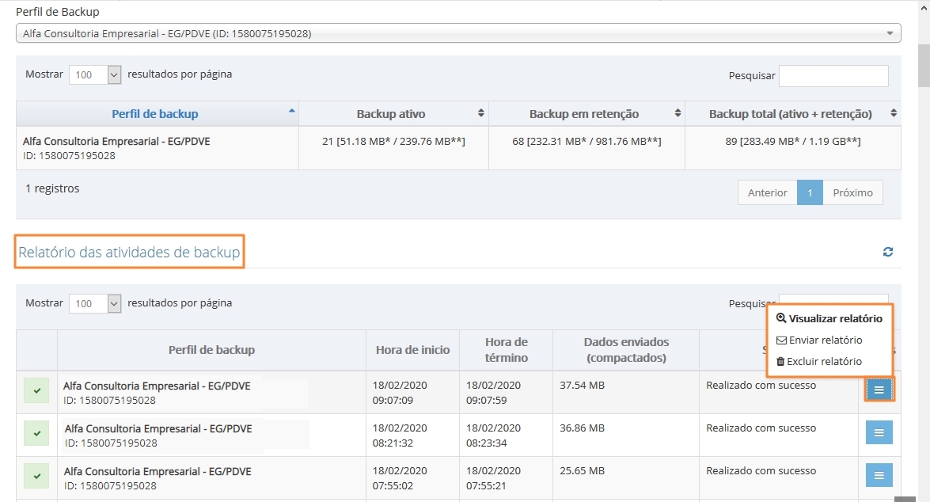930x502 pixels.
Task: Click the vertical scrollbar thumb
Action: click(924, 65)
